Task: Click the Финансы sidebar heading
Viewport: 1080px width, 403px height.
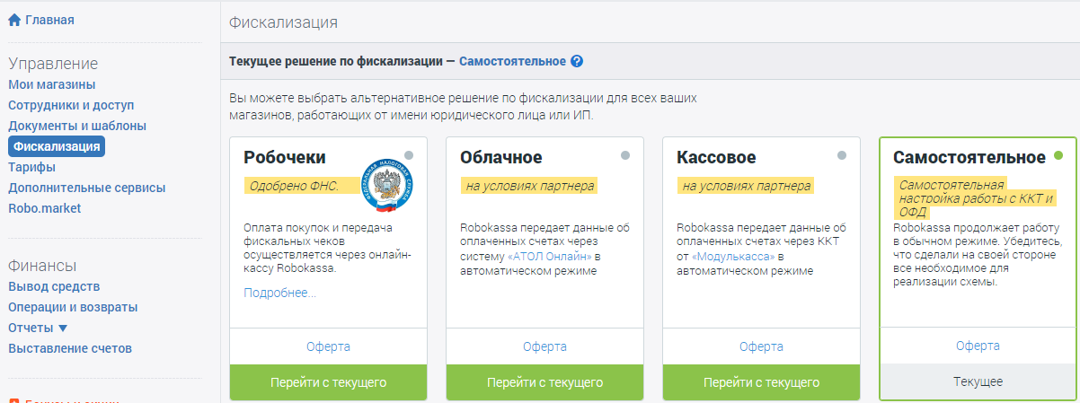Action: 42,266
